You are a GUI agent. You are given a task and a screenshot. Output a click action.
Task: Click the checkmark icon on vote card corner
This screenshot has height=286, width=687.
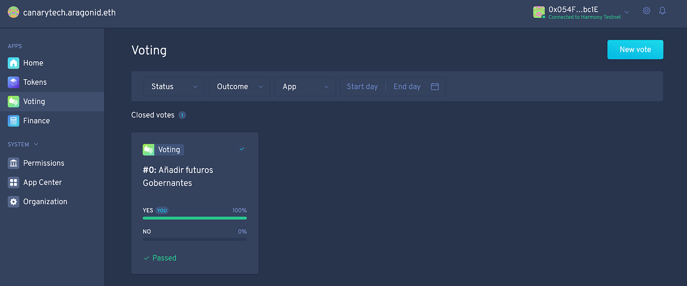point(242,149)
